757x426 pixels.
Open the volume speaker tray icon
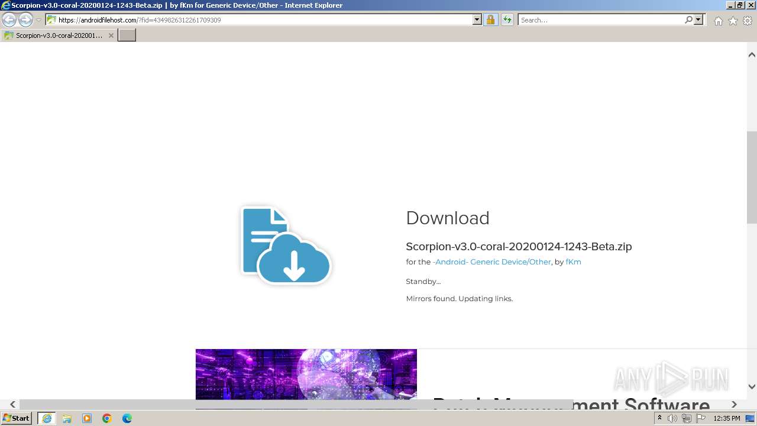point(672,418)
